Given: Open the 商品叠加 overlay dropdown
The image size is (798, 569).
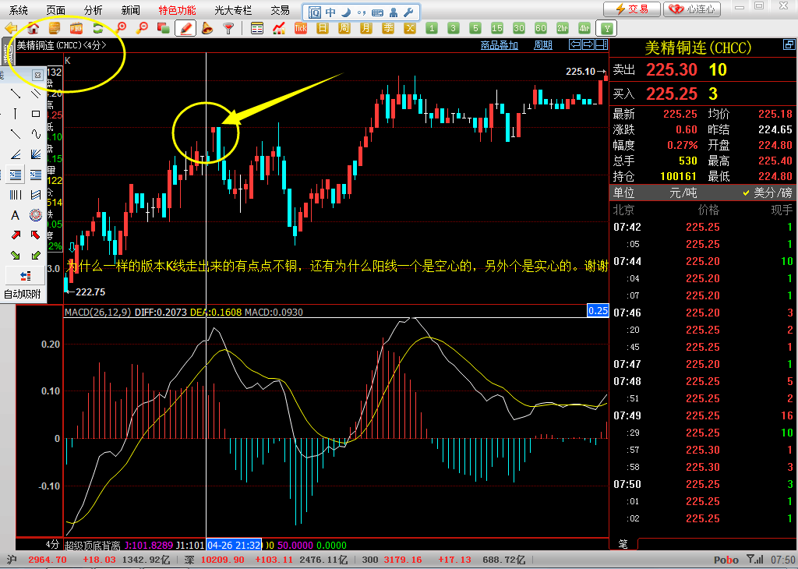Looking at the screenshot, I should coord(500,45).
